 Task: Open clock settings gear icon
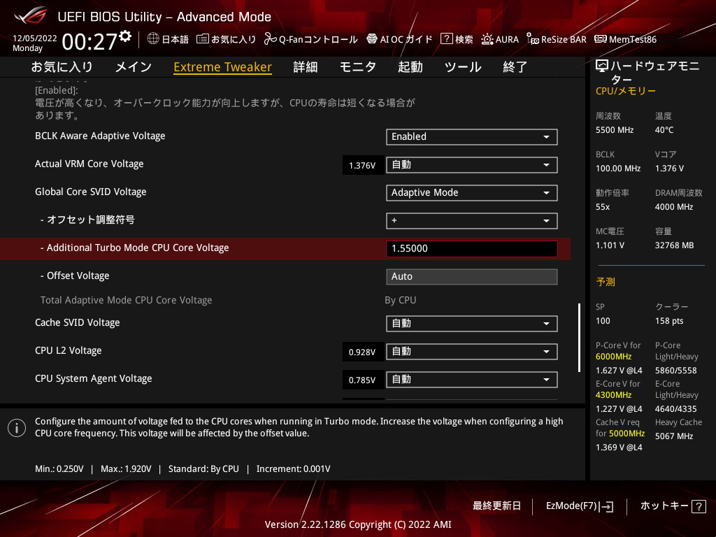tap(125, 36)
